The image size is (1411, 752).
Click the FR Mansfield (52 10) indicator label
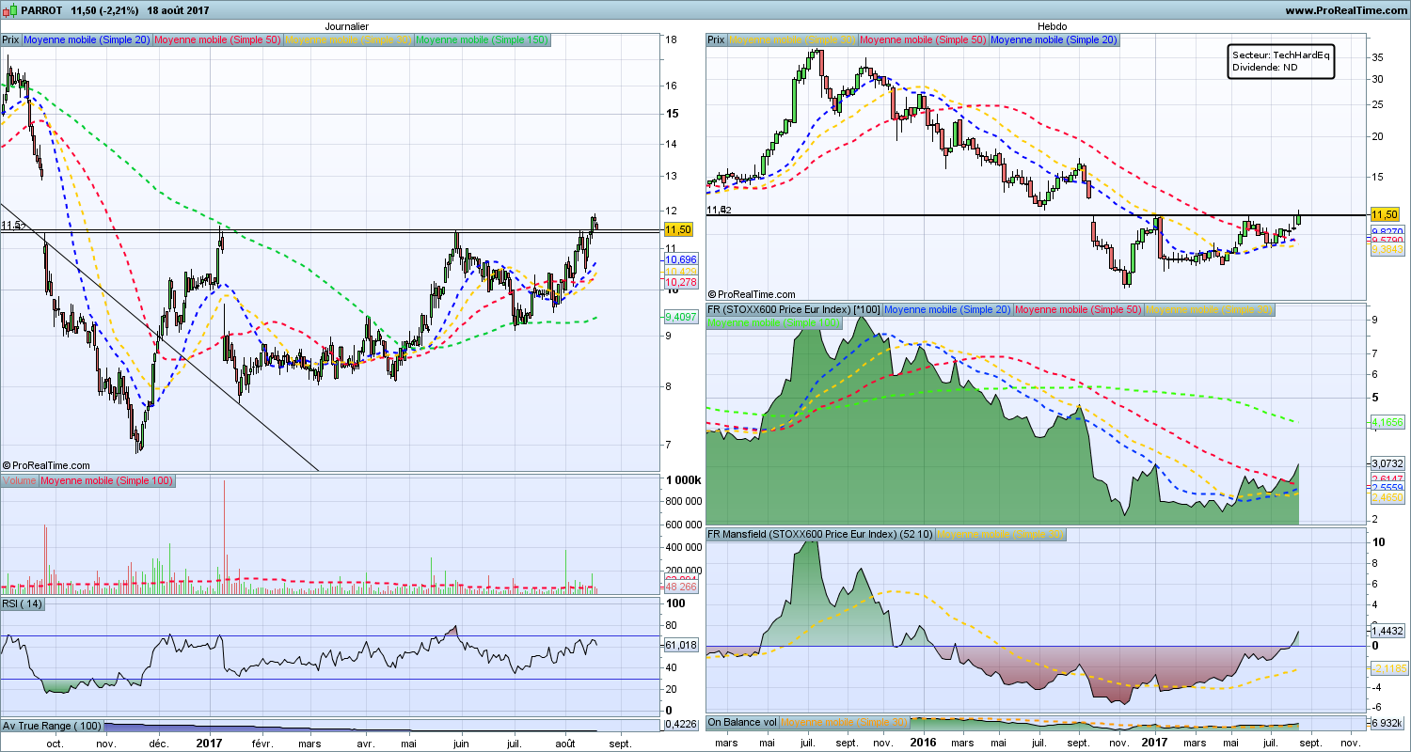819,535
